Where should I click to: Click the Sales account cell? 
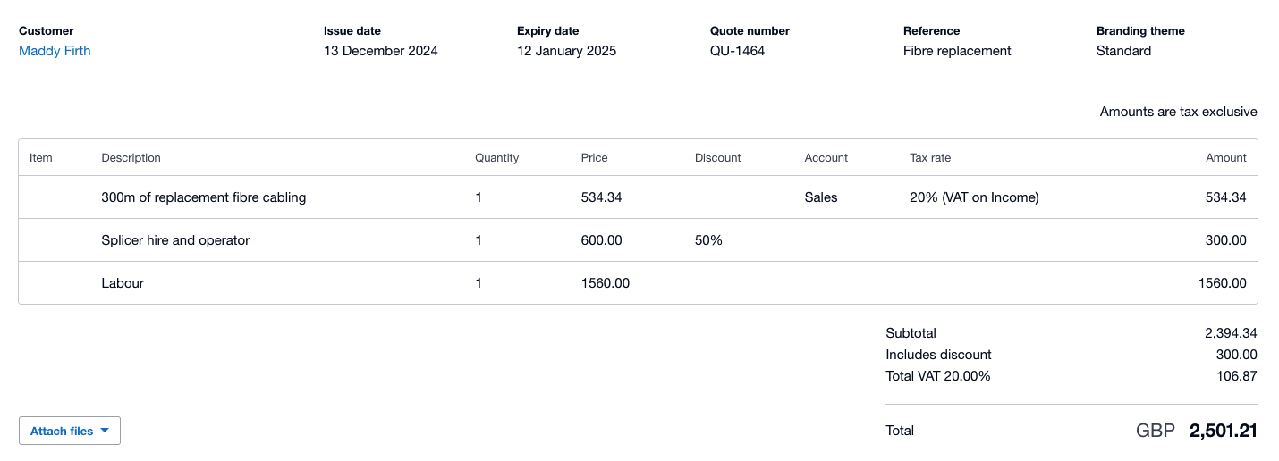click(x=821, y=197)
